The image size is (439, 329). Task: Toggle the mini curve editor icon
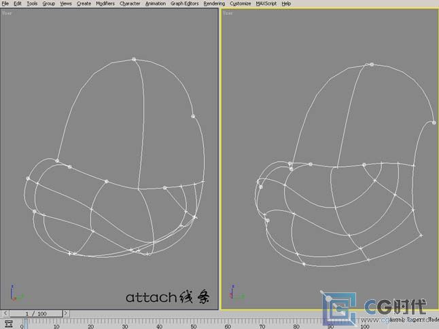pyautogui.click(x=9, y=324)
